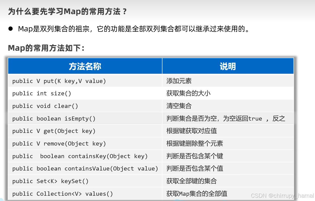Select cell public boolean isEmpty()
315x201 pixels.
coord(85,119)
